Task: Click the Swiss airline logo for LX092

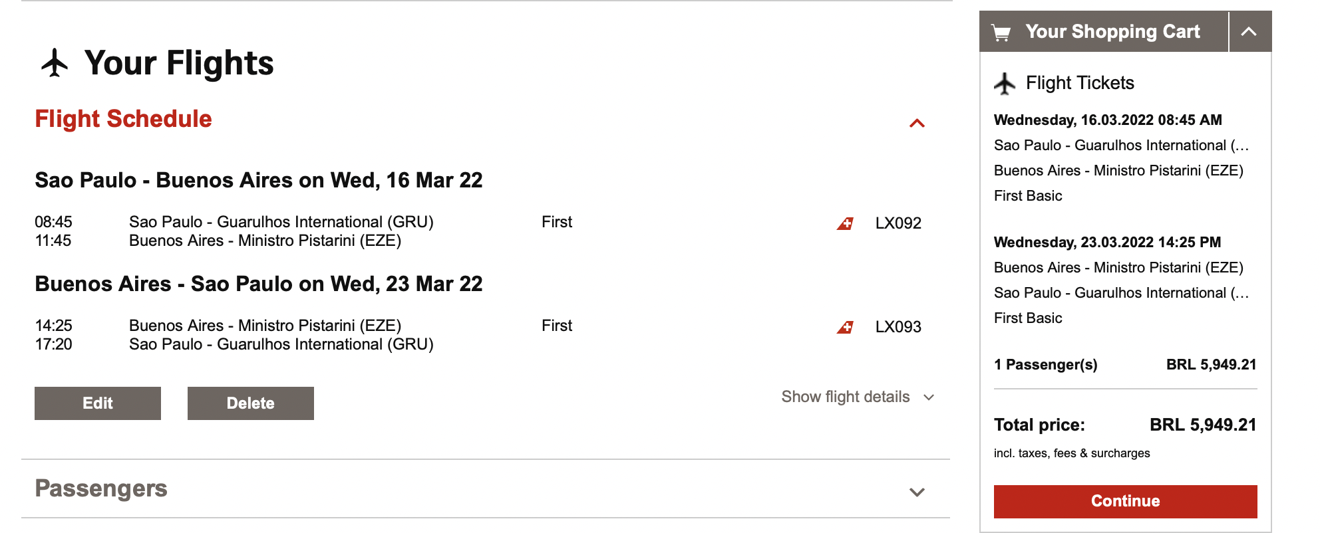Action: (x=845, y=223)
